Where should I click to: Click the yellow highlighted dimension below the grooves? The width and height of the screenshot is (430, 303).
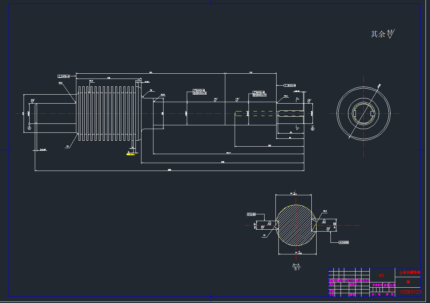[131, 153]
